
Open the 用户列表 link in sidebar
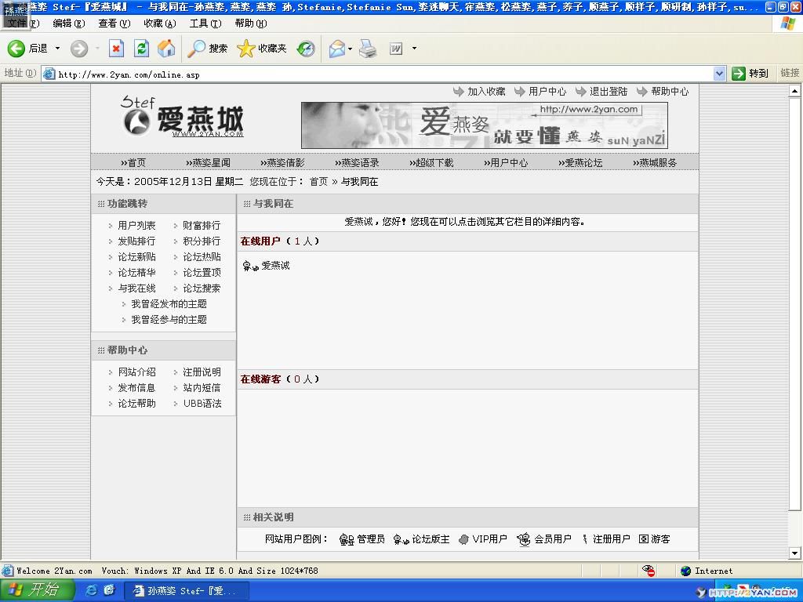(x=136, y=226)
